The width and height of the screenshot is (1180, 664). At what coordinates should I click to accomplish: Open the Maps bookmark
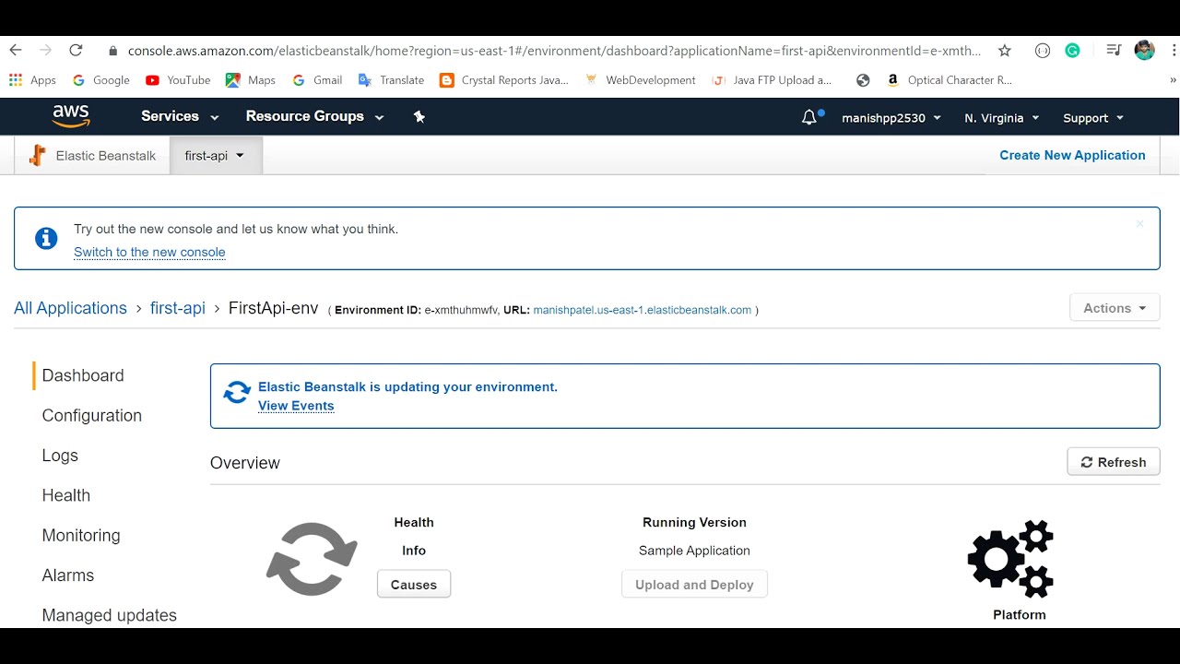click(251, 80)
